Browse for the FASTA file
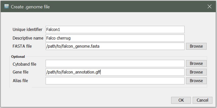 tap(196, 46)
